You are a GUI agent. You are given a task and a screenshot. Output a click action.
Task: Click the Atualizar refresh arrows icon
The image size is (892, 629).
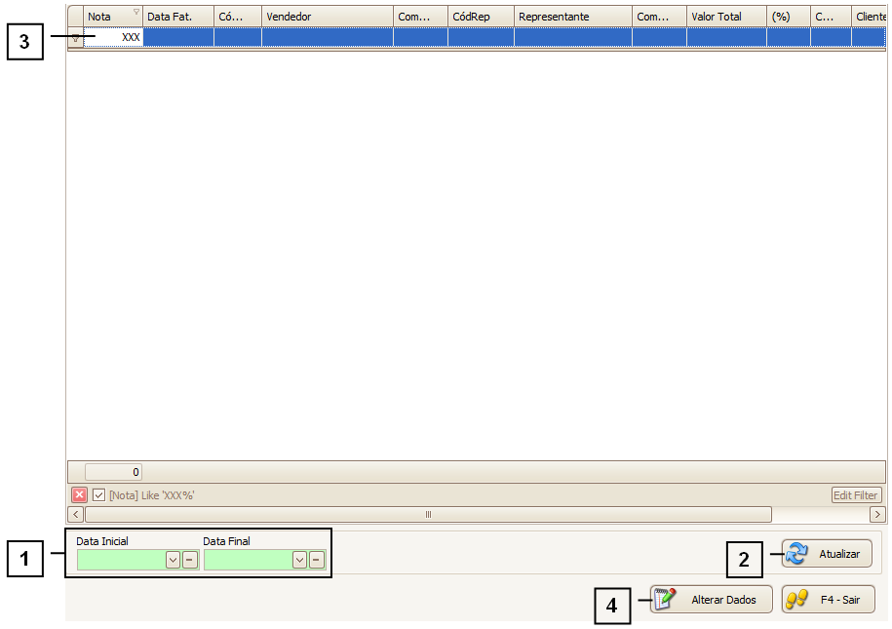pyautogui.click(x=797, y=554)
